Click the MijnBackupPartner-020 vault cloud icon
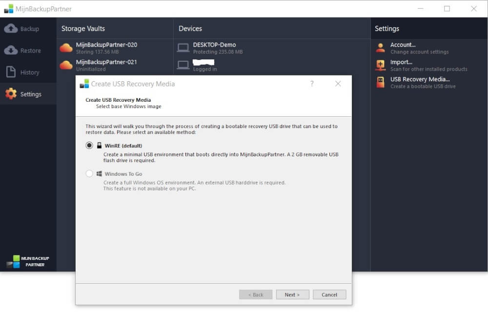 pyautogui.click(x=66, y=48)
